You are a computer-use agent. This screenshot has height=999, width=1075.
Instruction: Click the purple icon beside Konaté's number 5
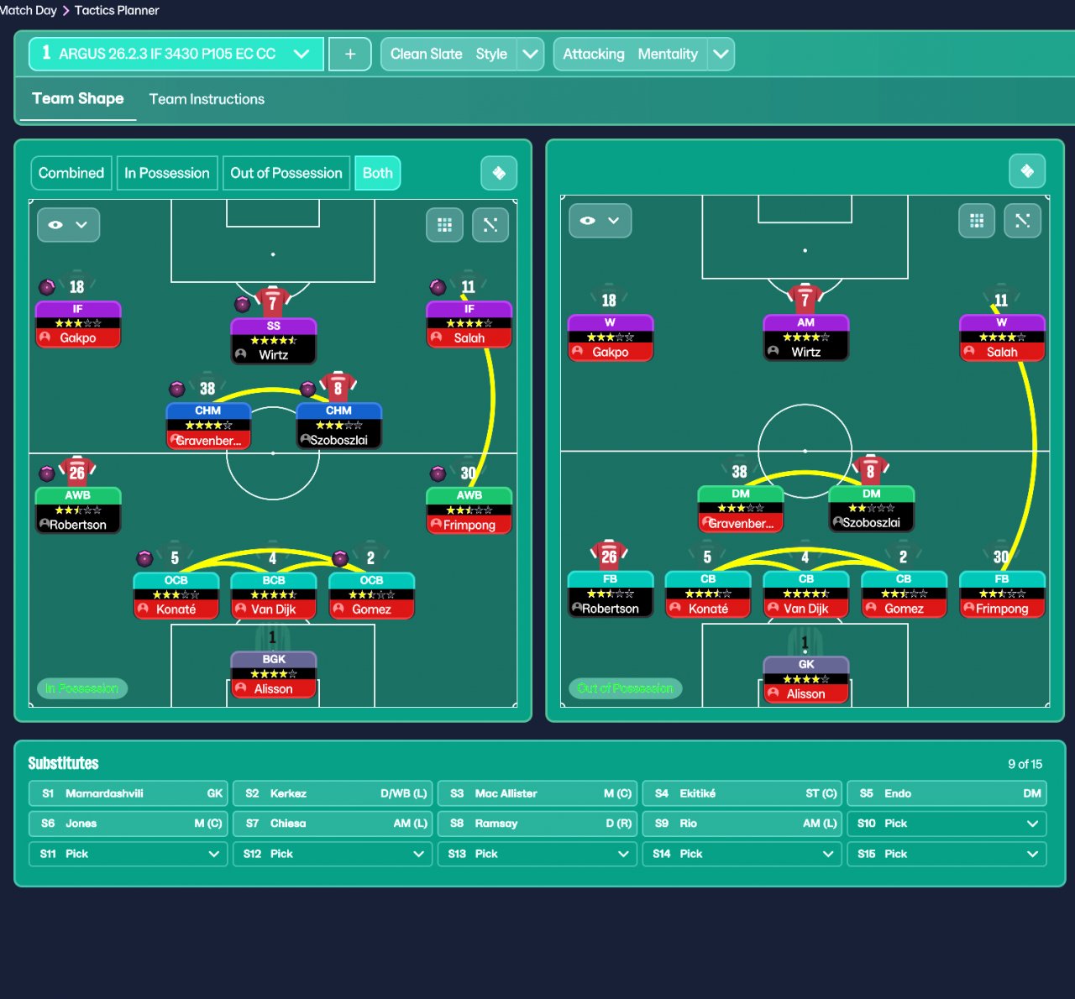point(144,558)
